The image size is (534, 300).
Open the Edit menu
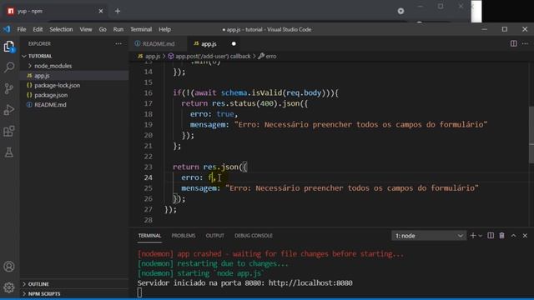38,29
